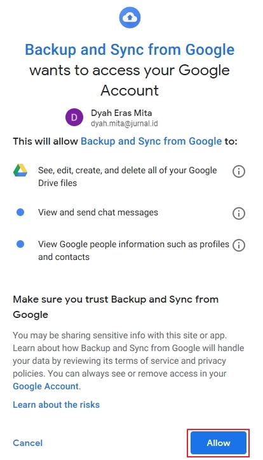Open info icon for people information permission
263x460 pixels.
coord(239,245)
